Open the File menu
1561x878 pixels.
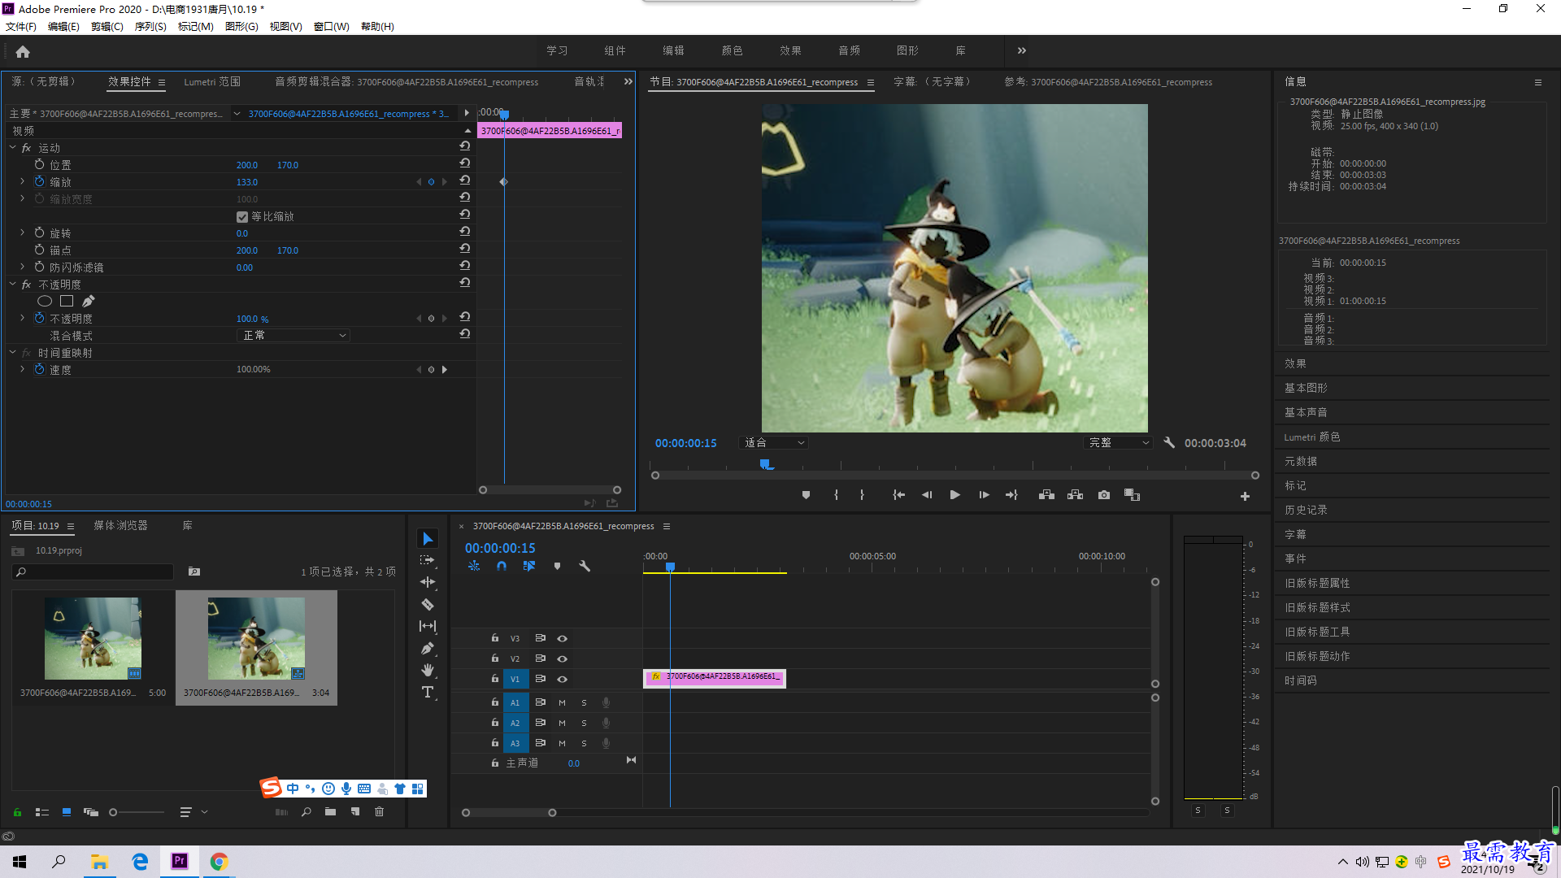tap(21, 27)
